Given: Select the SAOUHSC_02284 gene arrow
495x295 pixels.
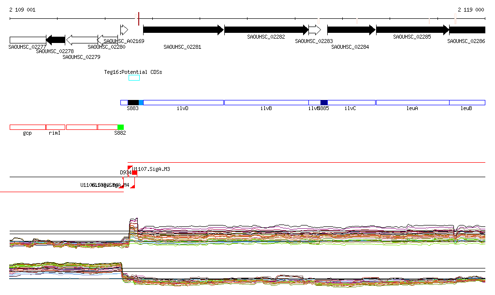Looking at the screenshot, I should pyautogui.click(x=351, y=30).
